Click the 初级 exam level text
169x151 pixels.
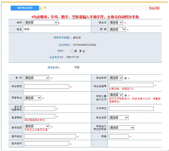[77, 67]
